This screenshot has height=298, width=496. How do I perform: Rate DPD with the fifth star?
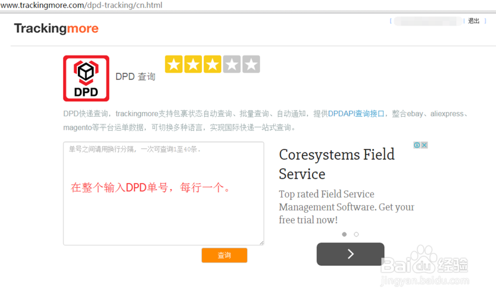(x=251, y=64)
